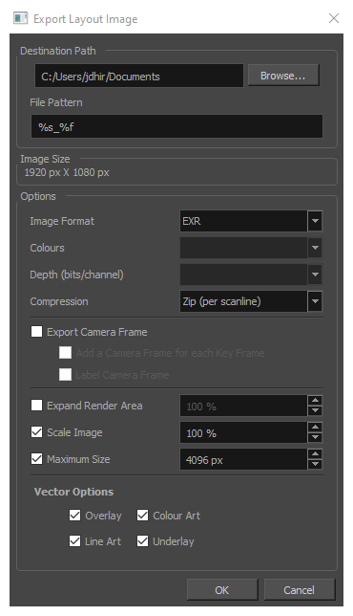The height and width of the screenshot is (616, 353).
Task: Increase the Scale Image percentage with up arrow
Action: coord(315,427)
